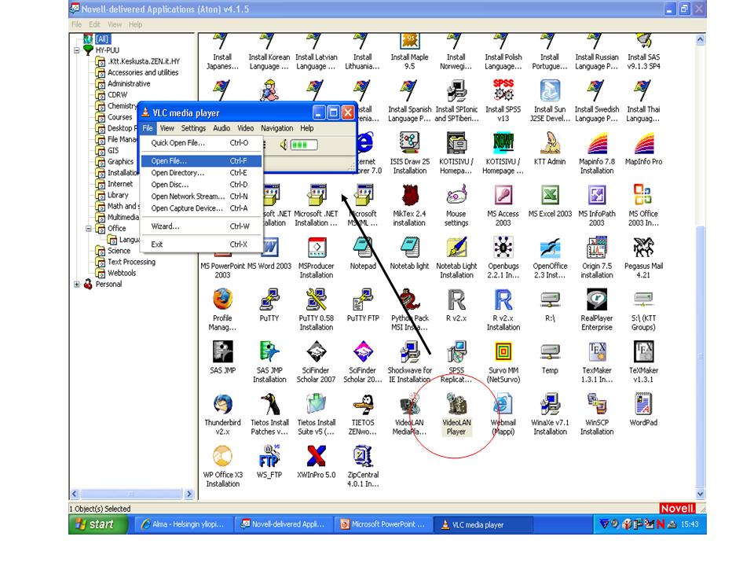
Task: Launch the MS InfoPath 2003 icon
Action: click(x=597, y=196)
